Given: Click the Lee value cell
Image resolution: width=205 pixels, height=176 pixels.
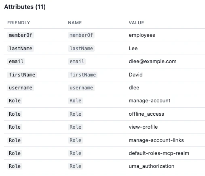Looking at the screenshot, I should click(133, 49).
